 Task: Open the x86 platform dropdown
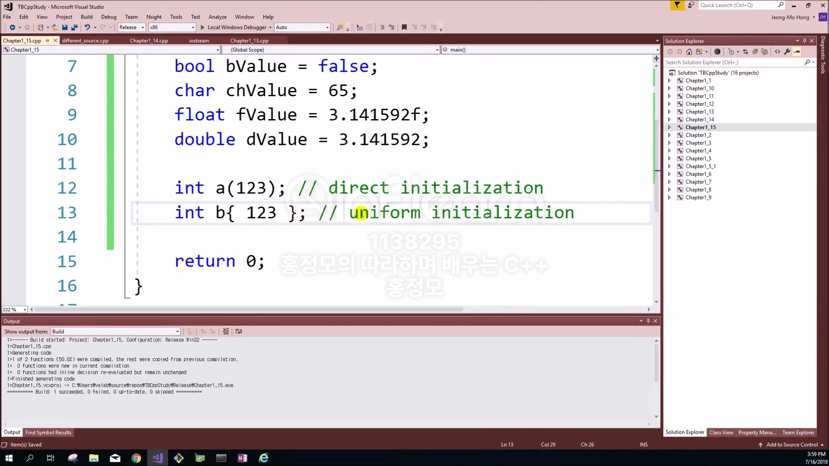pos(172,27)
